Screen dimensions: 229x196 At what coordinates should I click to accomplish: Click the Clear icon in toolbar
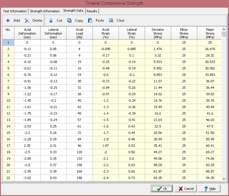pyautogui.click(x=111, y=21)
